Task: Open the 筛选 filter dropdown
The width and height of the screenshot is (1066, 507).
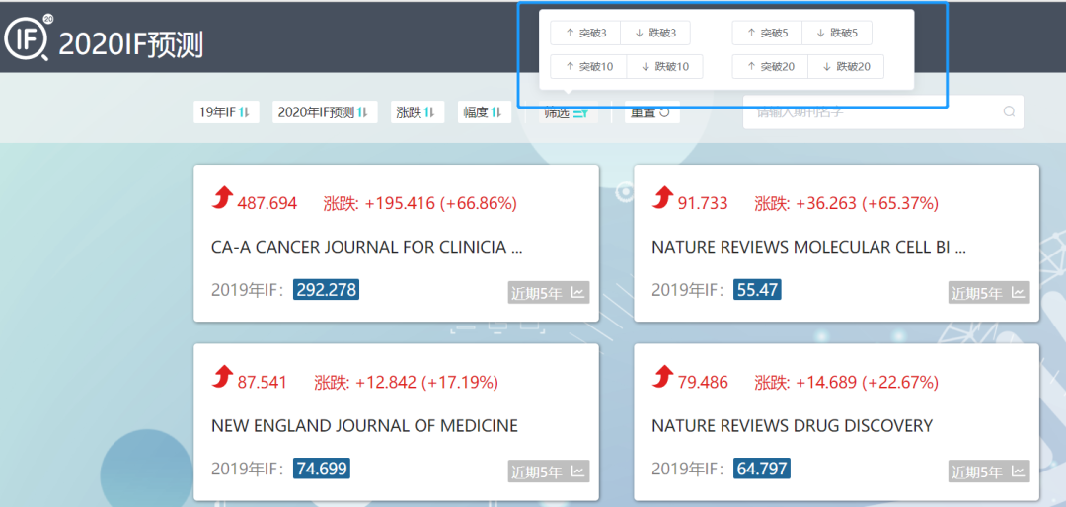Action: [x=569, y=112]
